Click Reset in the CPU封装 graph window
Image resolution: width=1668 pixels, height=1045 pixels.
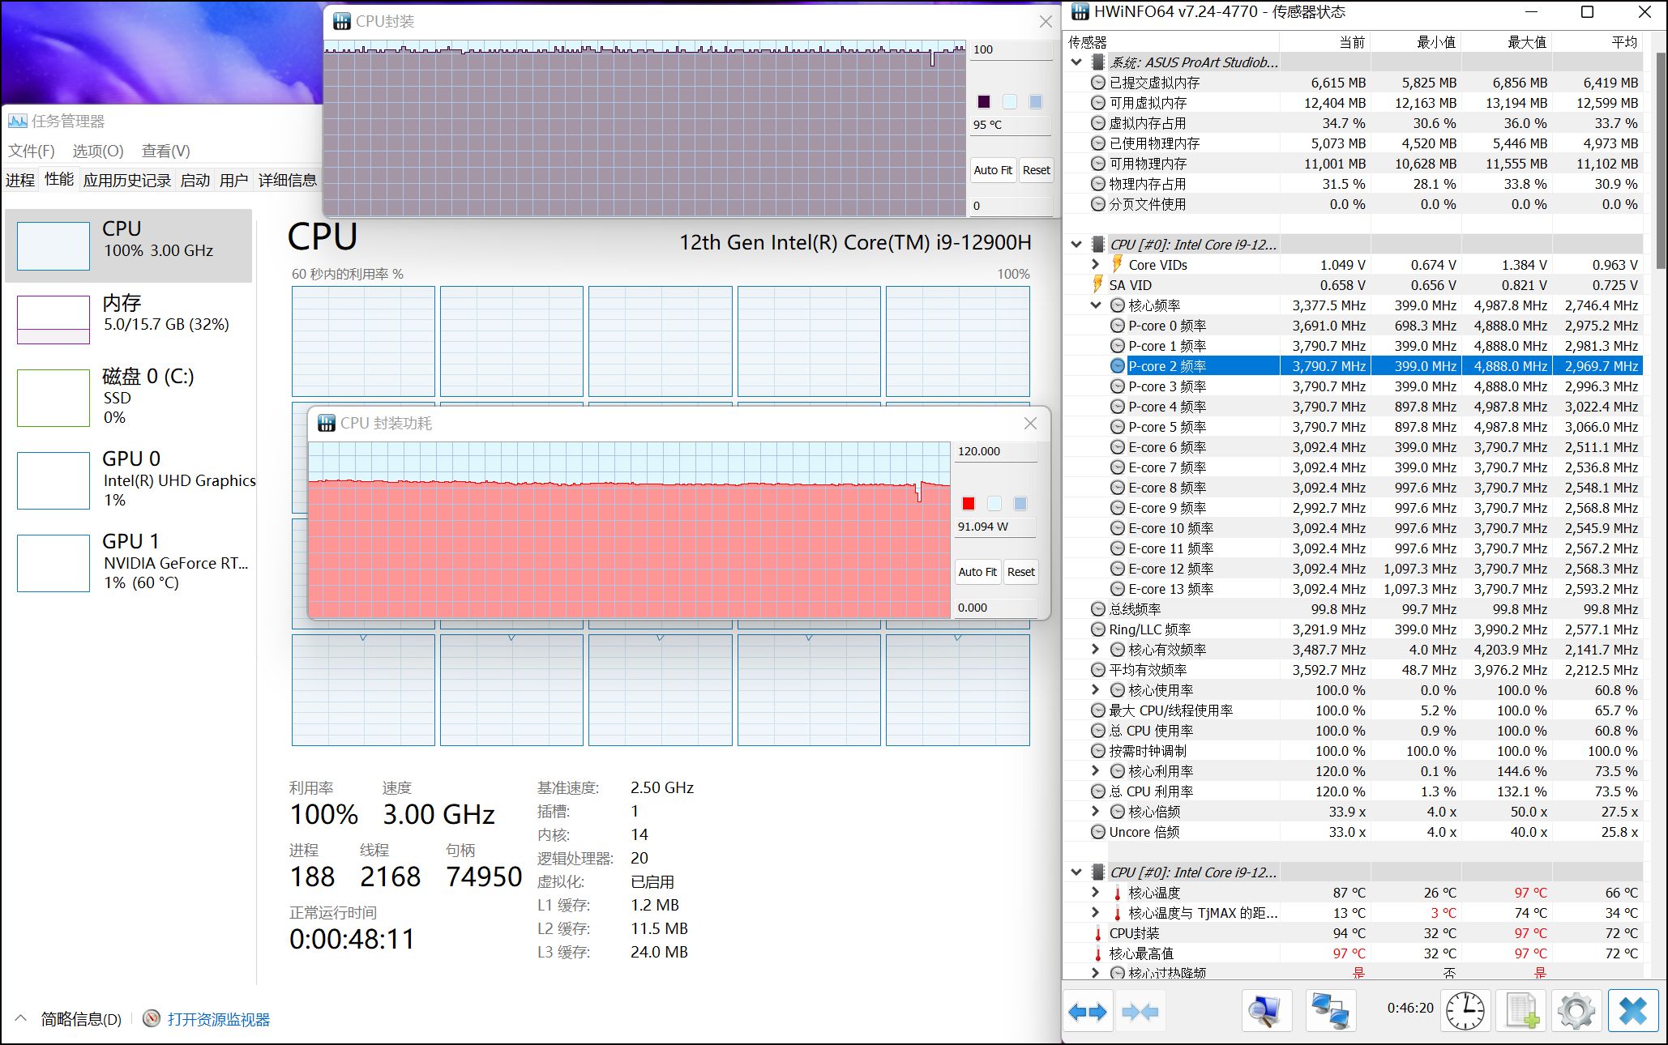click(1036, 170)
